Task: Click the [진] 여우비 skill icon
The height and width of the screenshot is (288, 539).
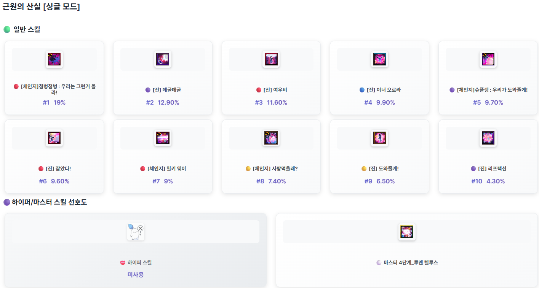Action: 271,59
